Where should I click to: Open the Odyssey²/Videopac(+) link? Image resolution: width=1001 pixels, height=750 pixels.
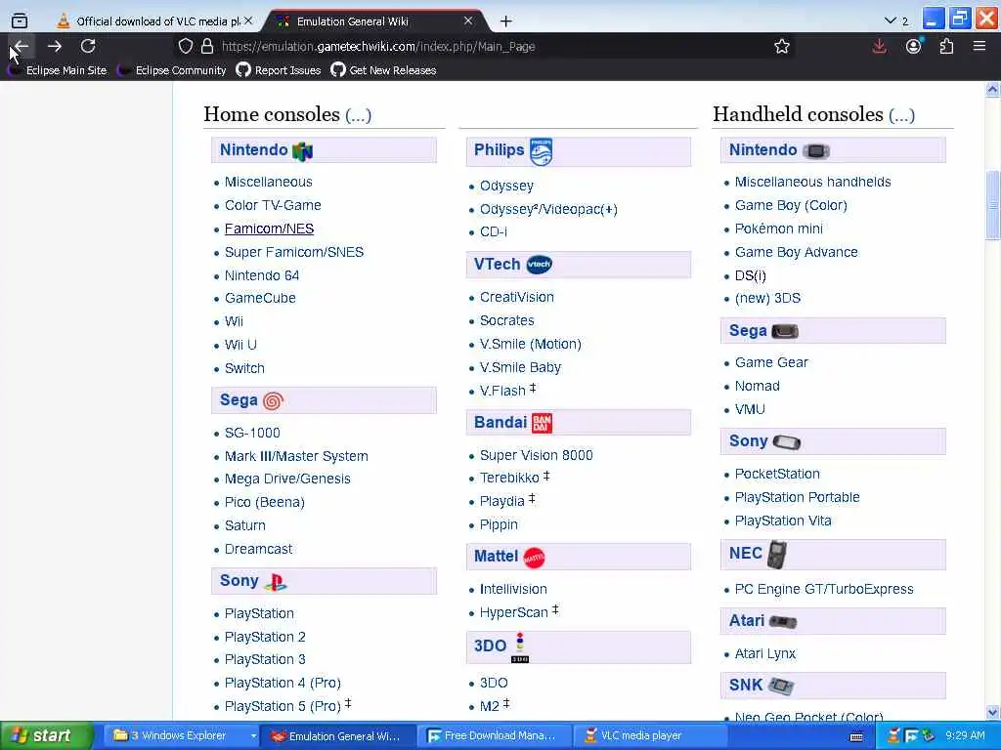pos(548,210)
